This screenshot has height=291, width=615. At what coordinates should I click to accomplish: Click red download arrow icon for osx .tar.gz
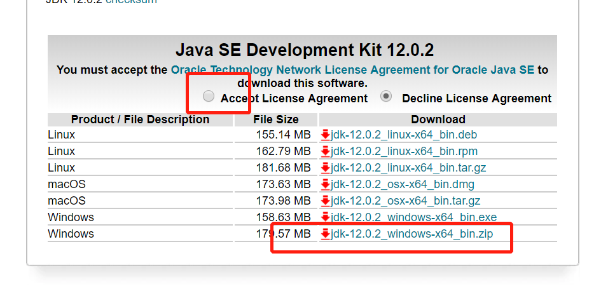(x=325, y=201)
